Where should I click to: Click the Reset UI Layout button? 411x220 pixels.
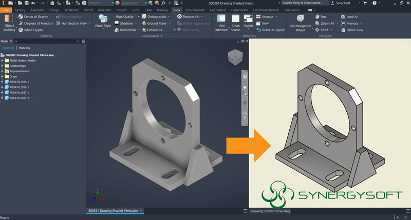tap(271, 30)
